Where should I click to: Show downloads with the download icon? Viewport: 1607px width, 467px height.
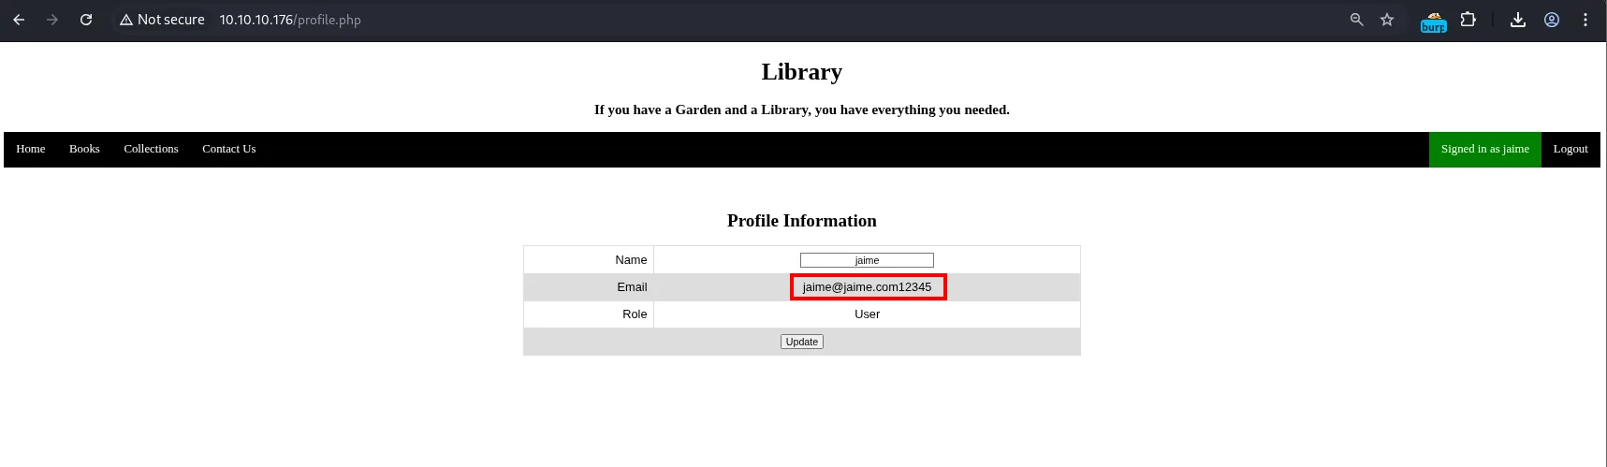pos(1518,20)
